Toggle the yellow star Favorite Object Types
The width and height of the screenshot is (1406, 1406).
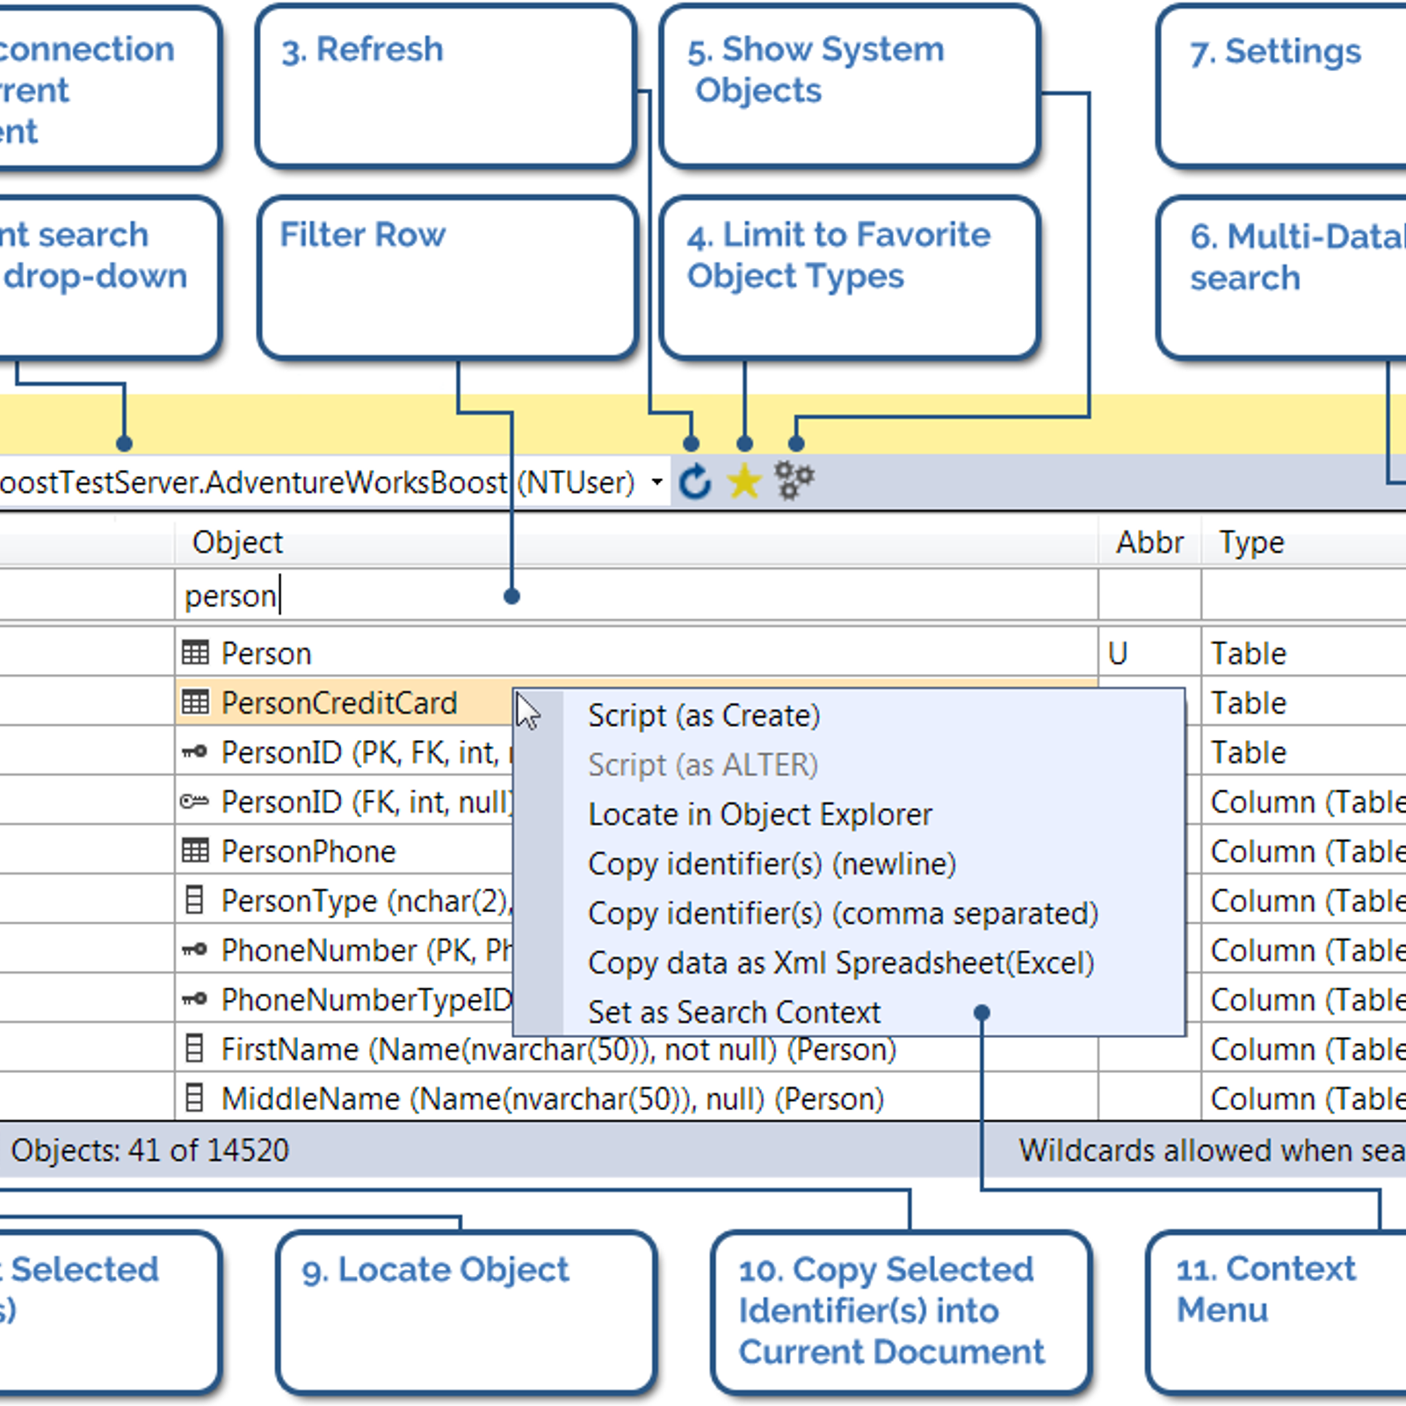pyautogui.click(x=744, y=482)
